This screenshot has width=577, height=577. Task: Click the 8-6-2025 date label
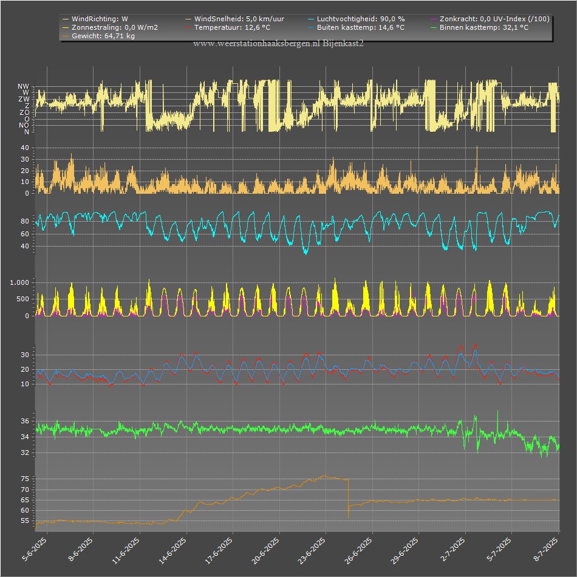[81, 550]
